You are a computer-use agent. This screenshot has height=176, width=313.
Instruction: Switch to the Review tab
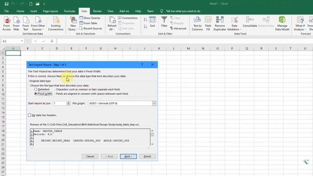(97, 11)
